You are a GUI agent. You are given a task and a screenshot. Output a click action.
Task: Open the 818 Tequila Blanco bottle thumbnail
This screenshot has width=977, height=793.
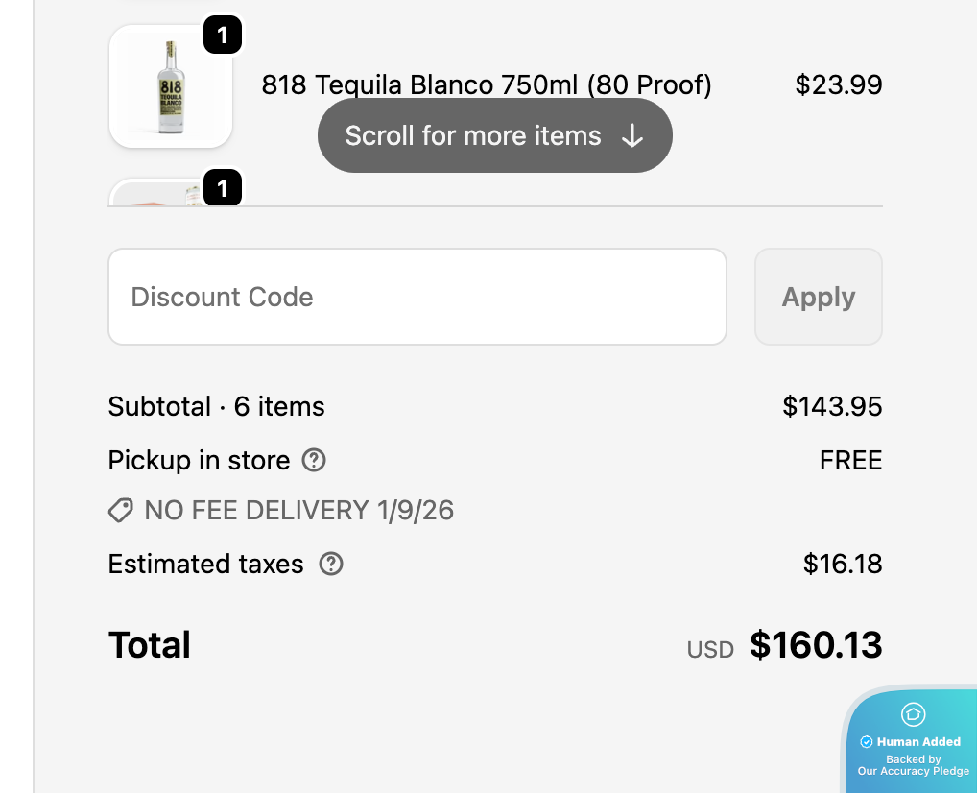(170, 87)
